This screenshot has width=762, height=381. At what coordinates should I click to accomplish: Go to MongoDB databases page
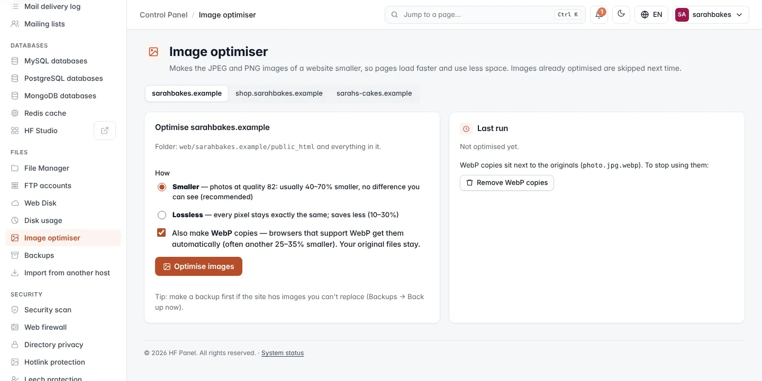click(x=63, y=96)
